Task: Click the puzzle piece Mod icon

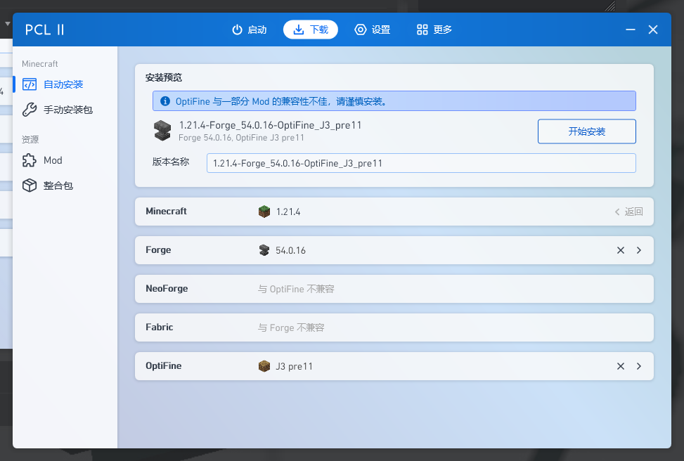Action: click(x=29, y=160)
